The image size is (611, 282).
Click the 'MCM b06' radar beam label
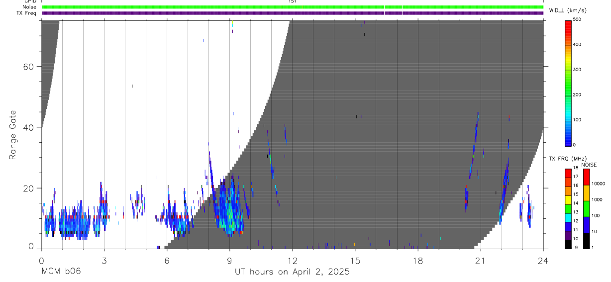coord(61,272)
